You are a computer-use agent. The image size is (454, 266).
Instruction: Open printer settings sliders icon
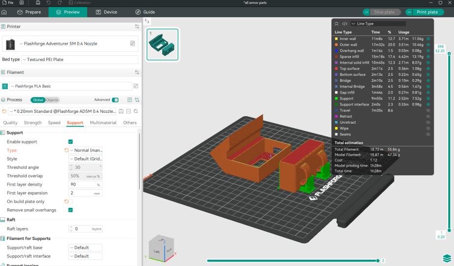pyautogui.click(x=137, y=27)
